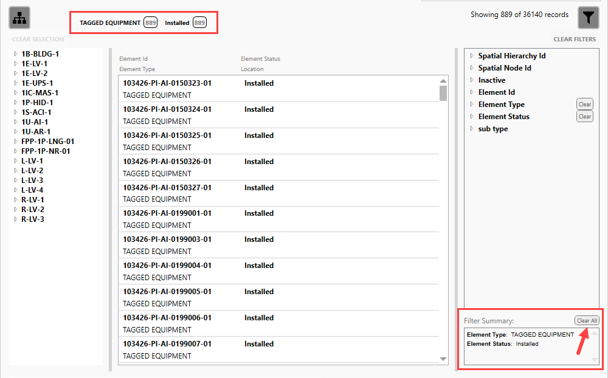Select the 1E-LV-2 tree item
608x378 pixels.
35,74
